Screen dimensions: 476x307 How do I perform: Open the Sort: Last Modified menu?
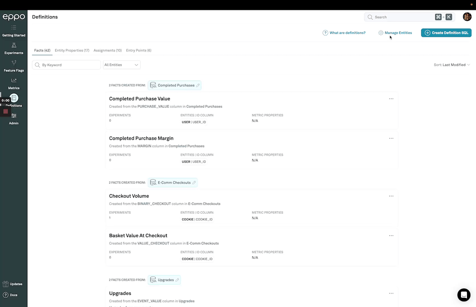(452, 65)
